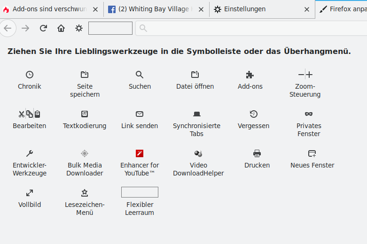The height and width of the screenshot is (244, 367).
Task: Select the Seite speichern icon
Action: (x=85, y=75)
